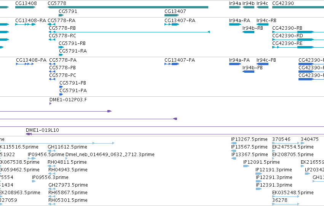
Task: Select the CG13408 gene bar
Action: click(26, 7)
